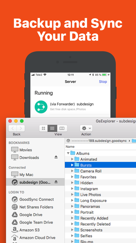Expand the Camera Roll folder

pyautogui.click(x=72, y=171)
